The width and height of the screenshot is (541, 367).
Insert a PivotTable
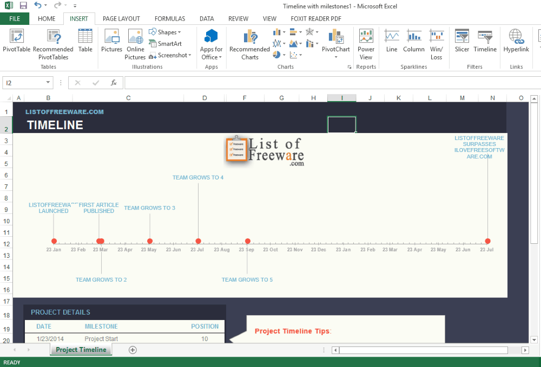point(17,41)
